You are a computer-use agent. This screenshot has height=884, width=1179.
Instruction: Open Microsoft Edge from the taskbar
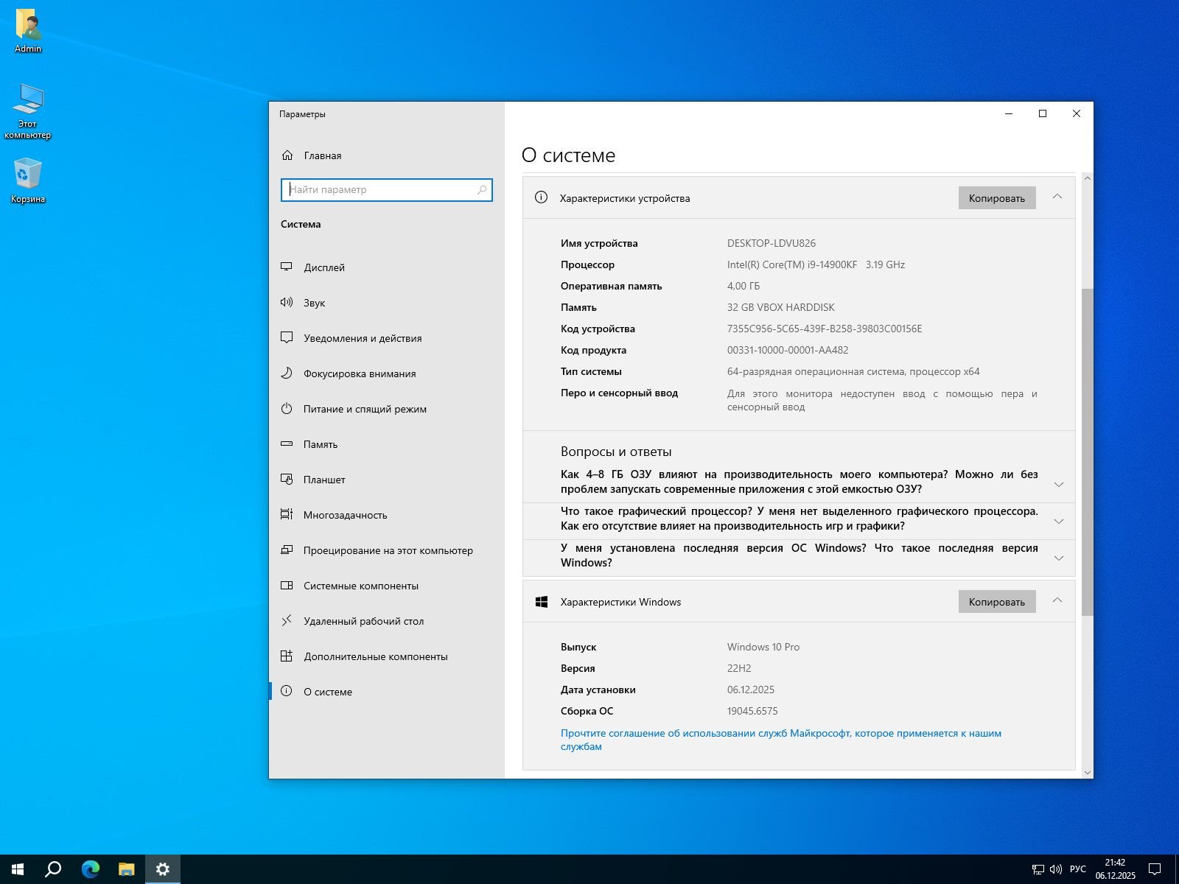(x=91, y=869)
